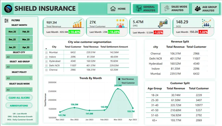Click the 27K total customer value
Viewport: 222px width, 126px height.
[93, 22]
